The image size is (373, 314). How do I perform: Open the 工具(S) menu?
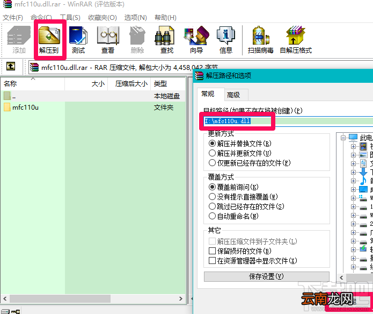point(70,18)
